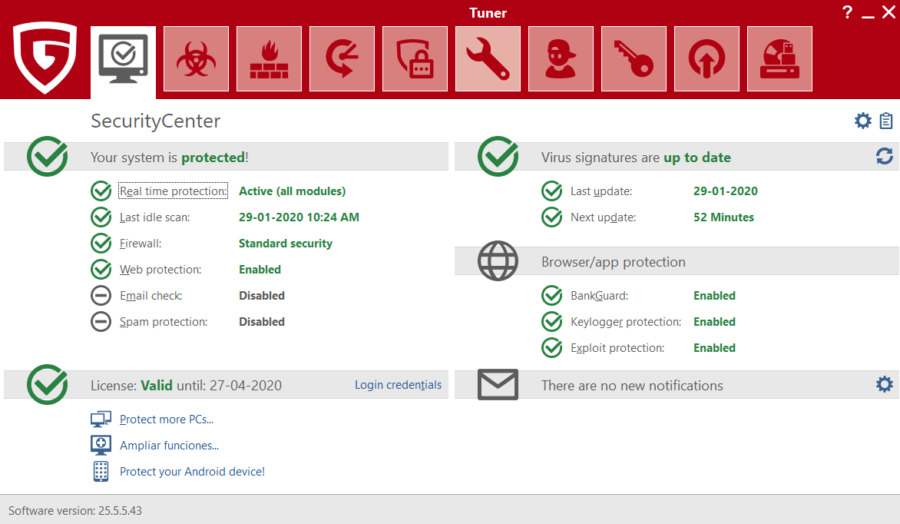This screenshot has height=524, width=900.
Task: Open Firewall options label
Action: pyautogui.click(x=141, y=243)
